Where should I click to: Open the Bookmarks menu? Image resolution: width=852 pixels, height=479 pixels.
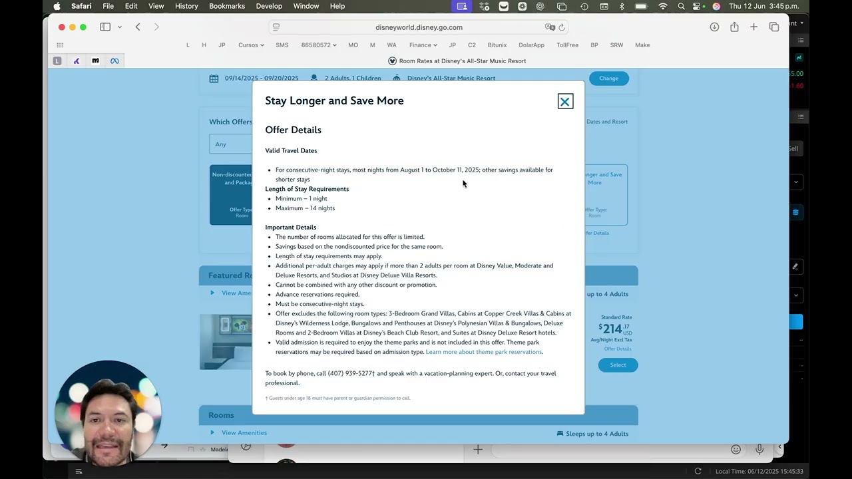[227, 7]
